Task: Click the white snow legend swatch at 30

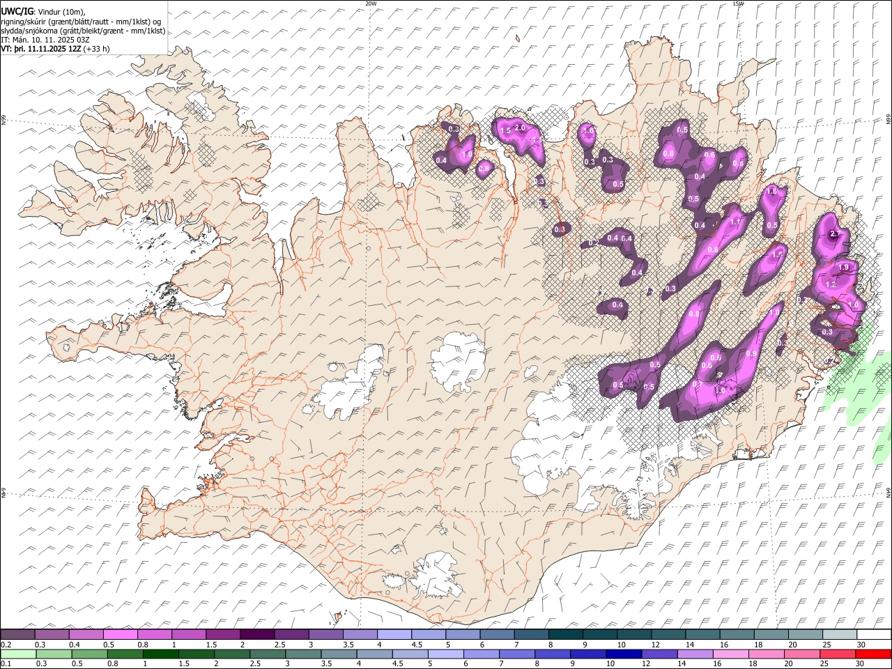Action: 874,634
